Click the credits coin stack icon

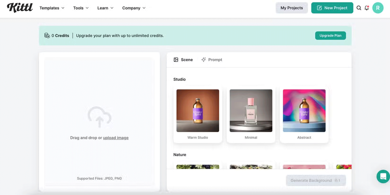coord(47,36)
